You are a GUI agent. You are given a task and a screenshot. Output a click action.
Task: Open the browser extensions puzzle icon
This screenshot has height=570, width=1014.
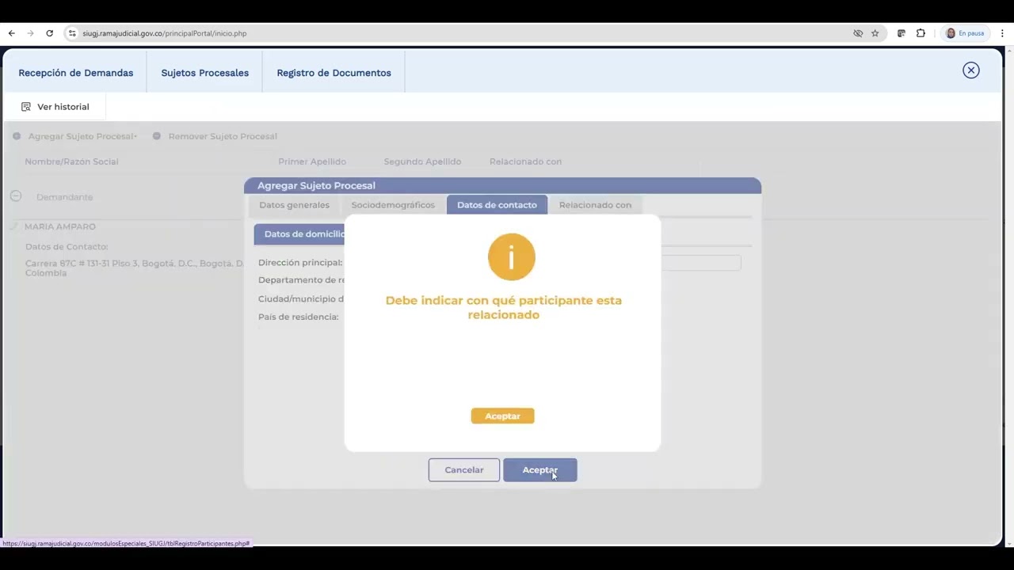pyautogui.click(x=921, y=33)
